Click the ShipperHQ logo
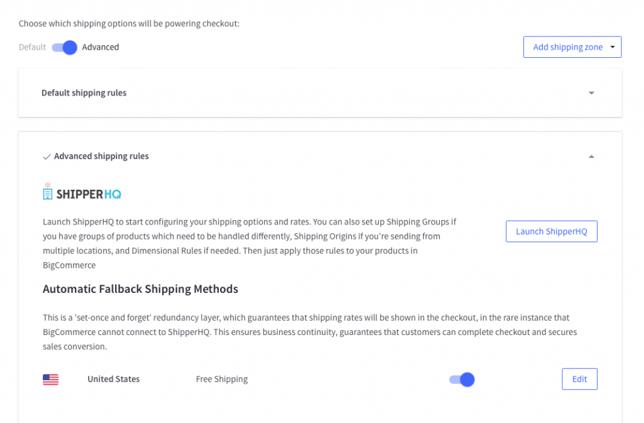This screenshot has height=423, width=644. point(82,192)
